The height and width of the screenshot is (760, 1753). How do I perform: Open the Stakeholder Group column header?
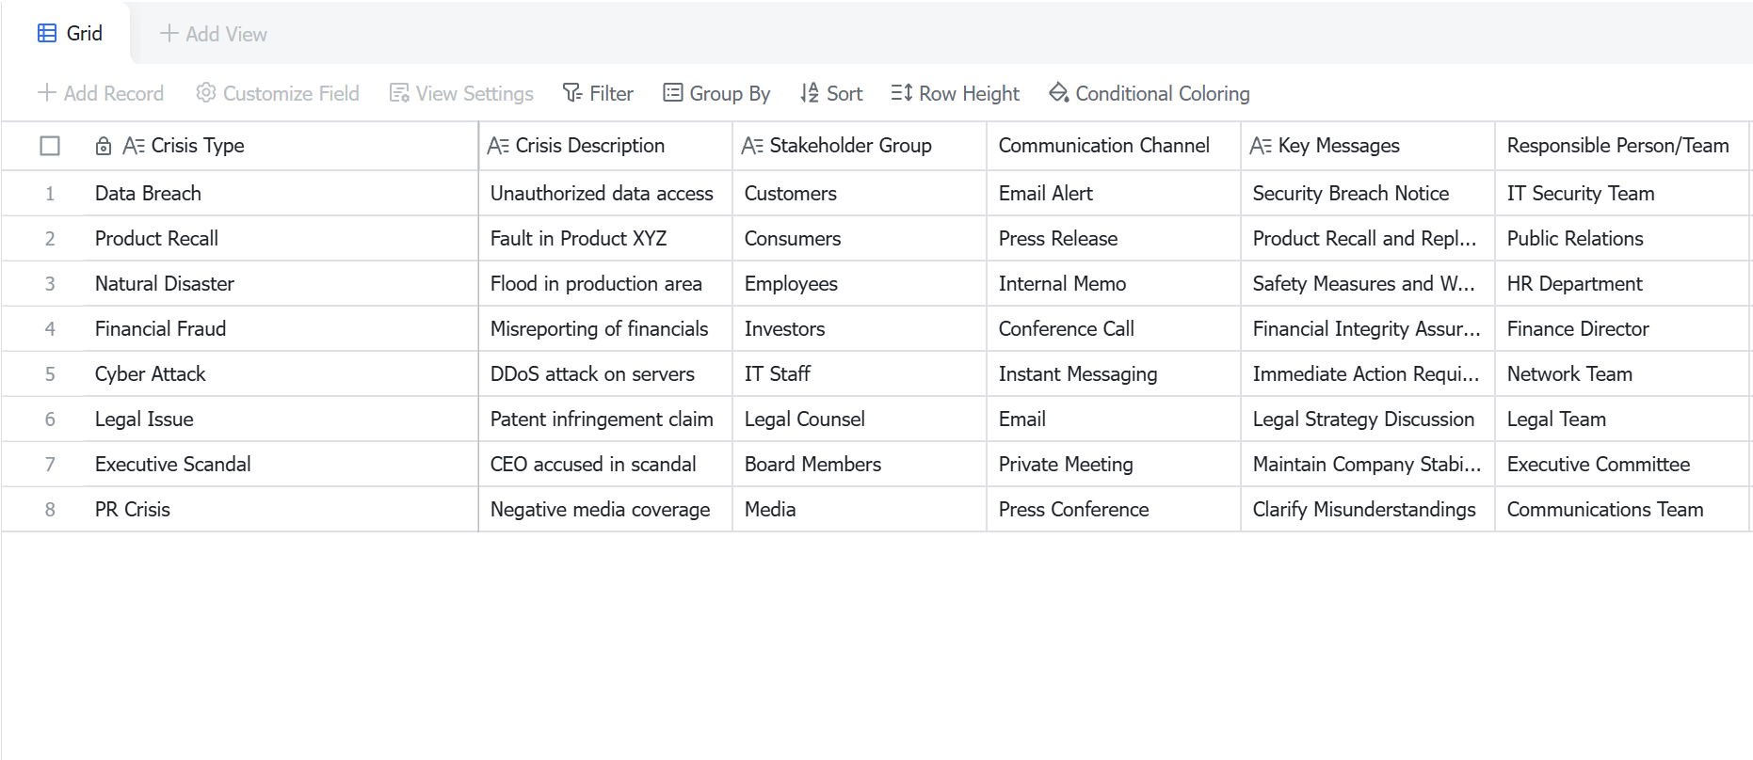[x=860, y=146]
